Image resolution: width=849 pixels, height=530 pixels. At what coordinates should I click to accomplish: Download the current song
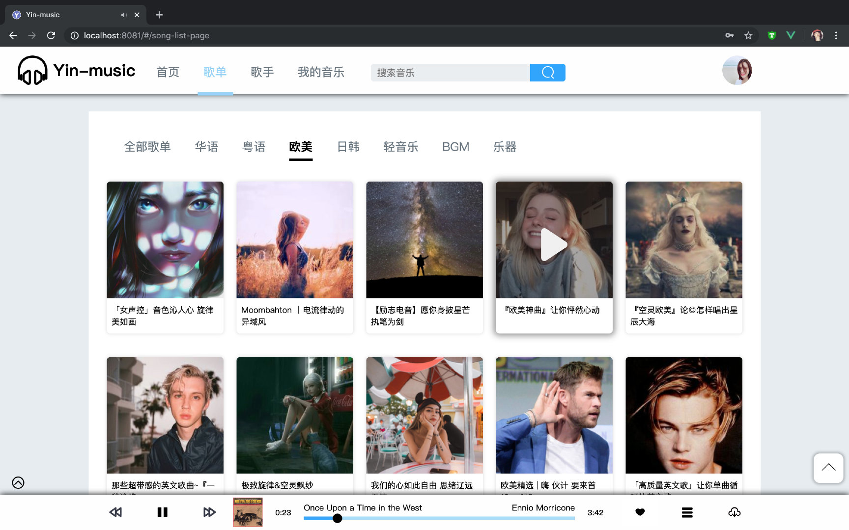[734, 512]
